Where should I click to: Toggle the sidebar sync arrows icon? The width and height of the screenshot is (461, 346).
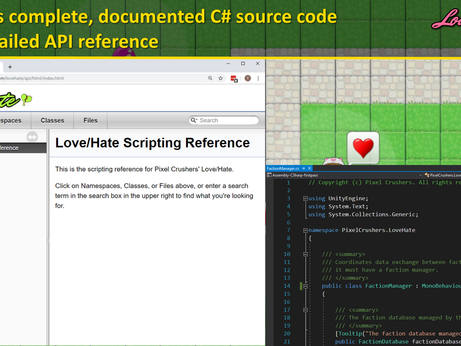[x=32, y=137]
